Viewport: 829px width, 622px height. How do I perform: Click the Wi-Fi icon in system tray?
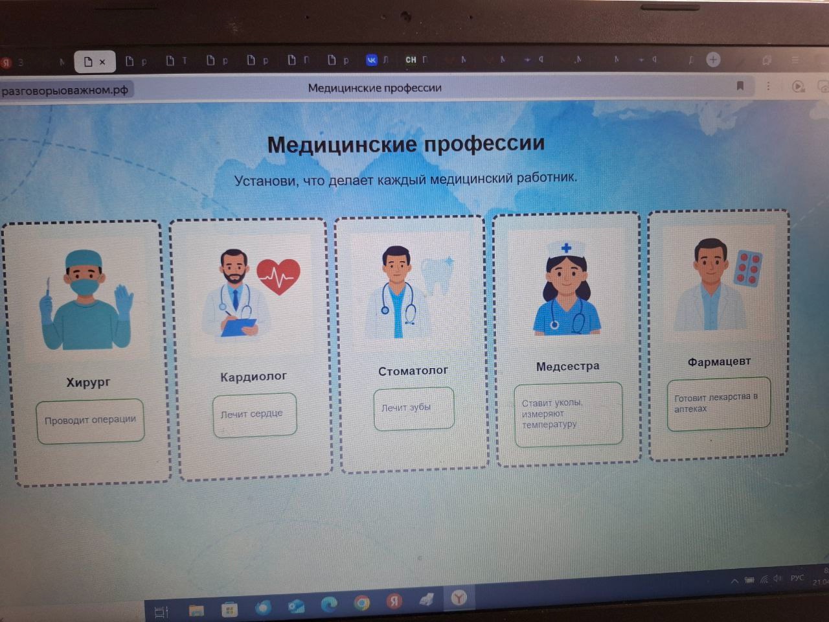click(x=764, y=579)
